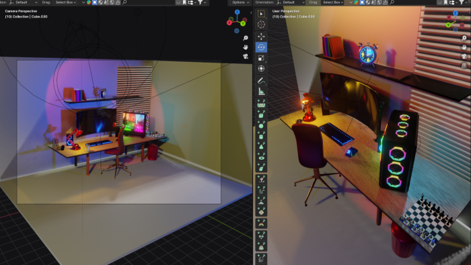Screen dimensions: 471x265
Task: Open the Default orientation dropdown in right header
Action: click(x=290, y=3)
